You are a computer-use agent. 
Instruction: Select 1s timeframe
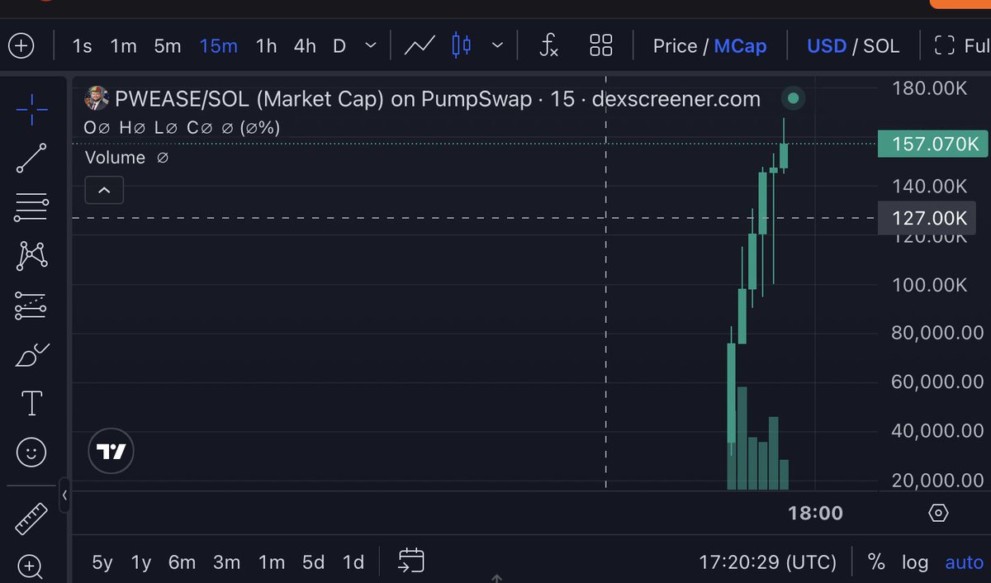(x=82, y=46)
